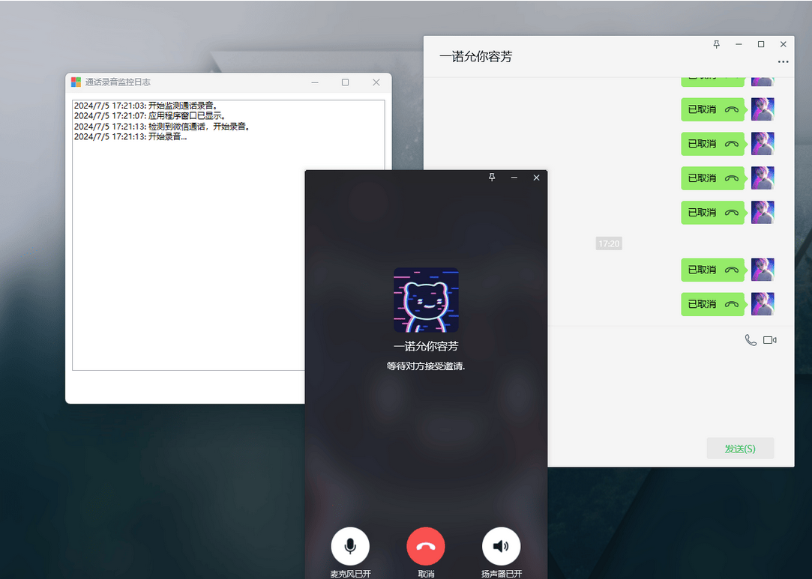This screenshot has height=579, width=812.
Task: Mute the microphone in the call window
Action: 350,546
